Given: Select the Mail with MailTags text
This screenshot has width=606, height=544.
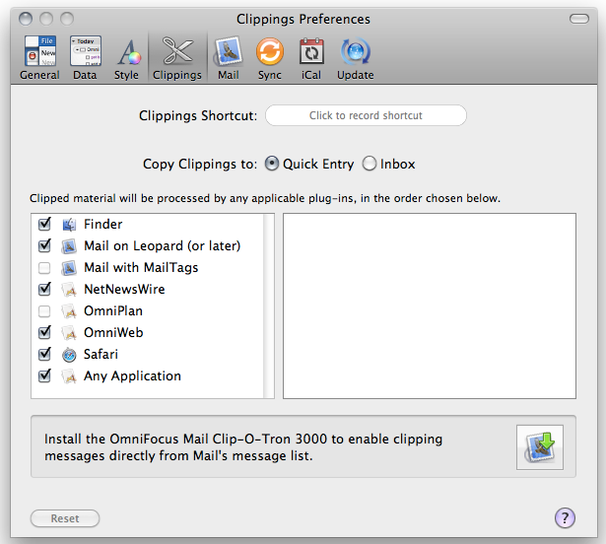Looking at the screenshot, I should (x=141, y=267).
